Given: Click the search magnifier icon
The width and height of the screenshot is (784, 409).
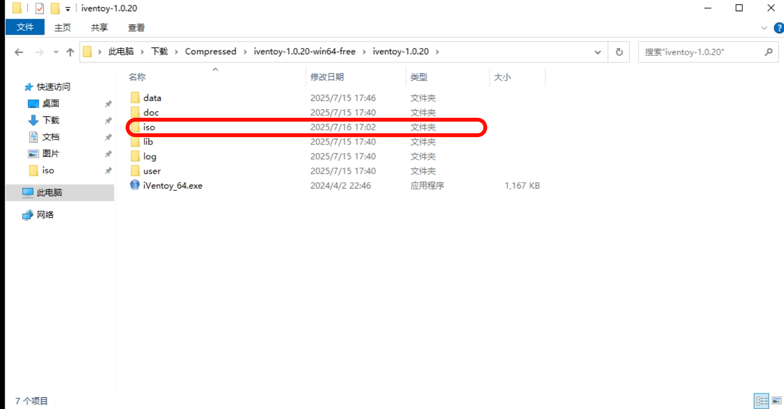Looking at the screenshot, I should 768,52.
